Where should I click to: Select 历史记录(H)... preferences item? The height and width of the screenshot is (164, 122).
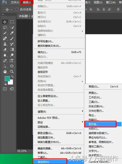(x=103, y=106)
